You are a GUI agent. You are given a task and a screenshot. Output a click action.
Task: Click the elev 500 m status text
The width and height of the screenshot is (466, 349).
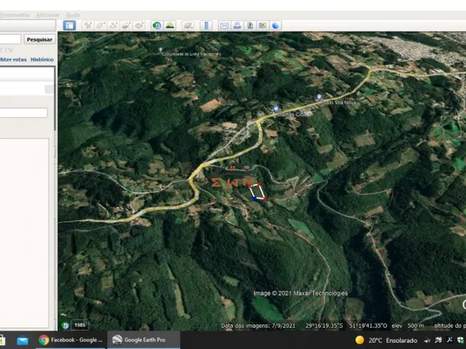[x=408, y=326]
